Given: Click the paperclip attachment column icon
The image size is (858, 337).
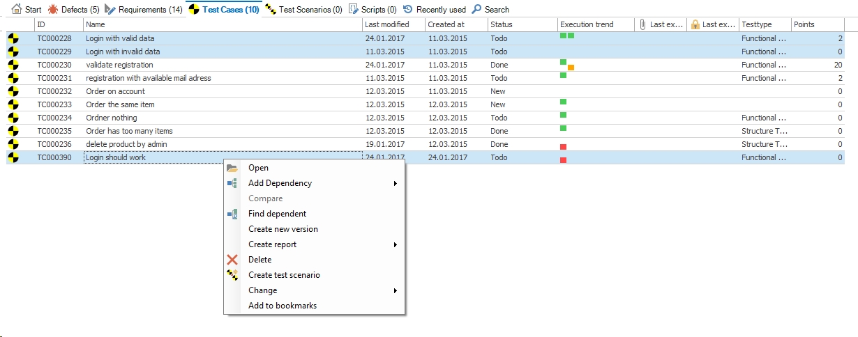Looking at the screenshot, I should tap(642, 24).
